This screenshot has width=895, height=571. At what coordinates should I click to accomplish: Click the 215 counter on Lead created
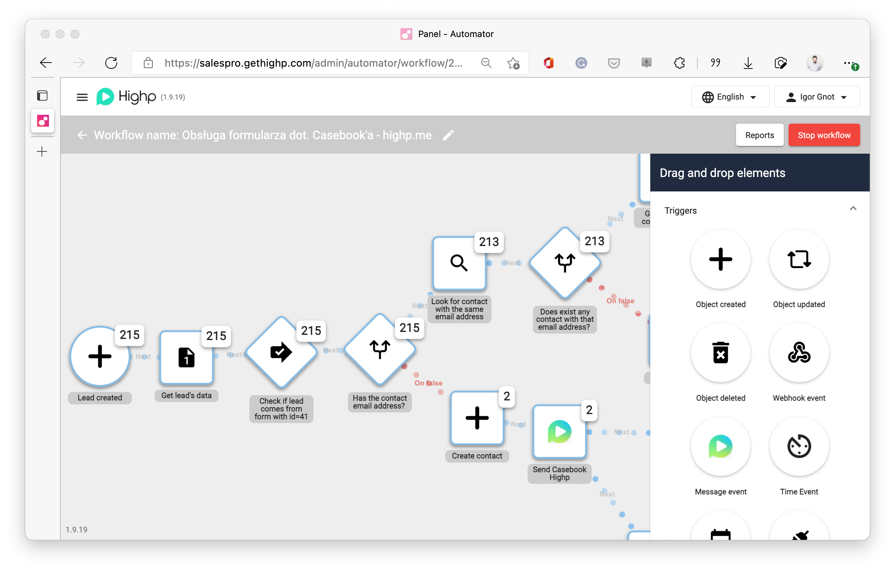tap(129, 335)
